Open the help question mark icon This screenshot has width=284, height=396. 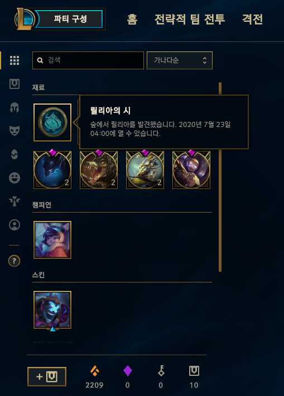tap(14, 261)
